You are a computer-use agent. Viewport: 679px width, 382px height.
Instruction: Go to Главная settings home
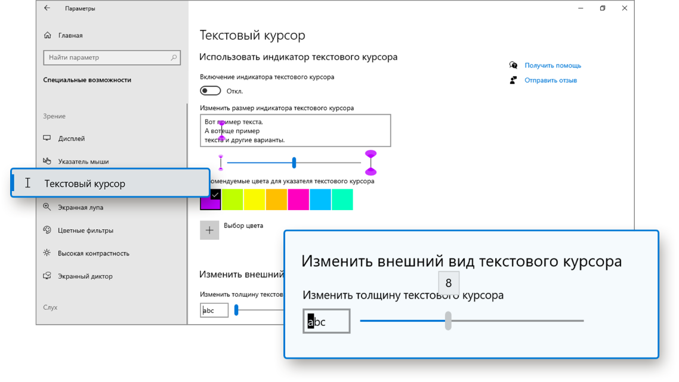tap(70, 36)
